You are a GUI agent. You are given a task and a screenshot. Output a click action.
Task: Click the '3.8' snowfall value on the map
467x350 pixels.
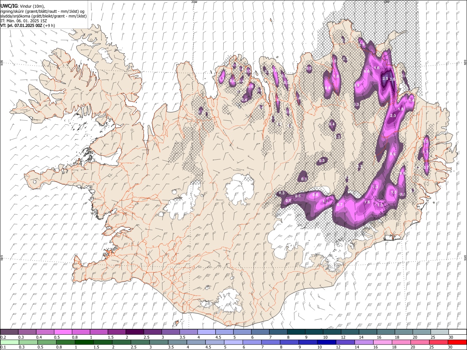(393, 79)
